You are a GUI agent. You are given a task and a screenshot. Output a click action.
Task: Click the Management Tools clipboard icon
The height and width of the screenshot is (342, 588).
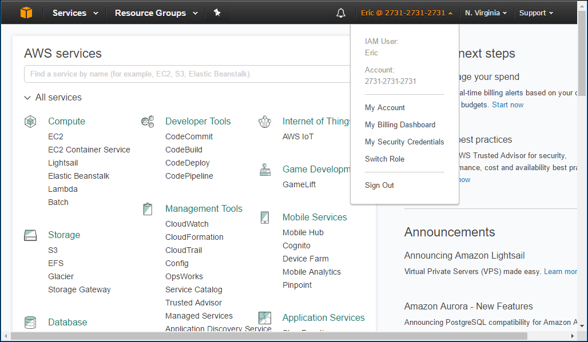pos(148,209)
